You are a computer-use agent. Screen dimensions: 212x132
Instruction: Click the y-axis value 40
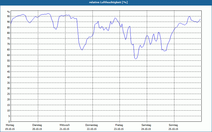8,77
